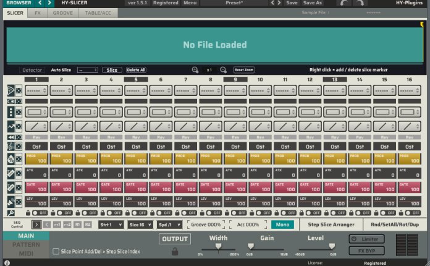Zoom out waveform with left magnifier icon

tap(195, 70)
